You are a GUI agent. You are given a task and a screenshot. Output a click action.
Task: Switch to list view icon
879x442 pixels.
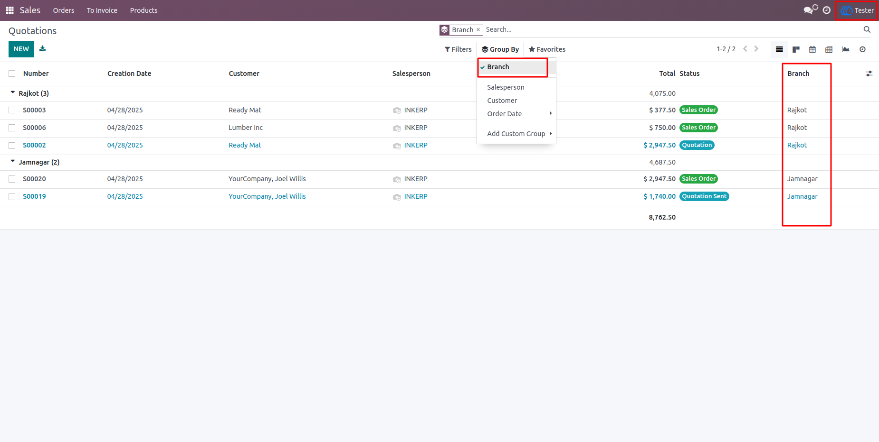pyautogui.click(x=779, y=49)
